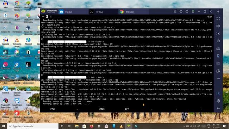This screenshot has width=229, height=129.
Task: Tap the down arrow key in Termux
Action: tap(176, 109)
